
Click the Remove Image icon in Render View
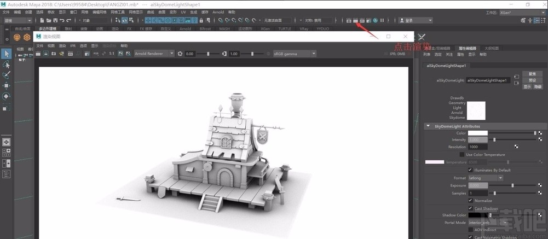[128, 54]
